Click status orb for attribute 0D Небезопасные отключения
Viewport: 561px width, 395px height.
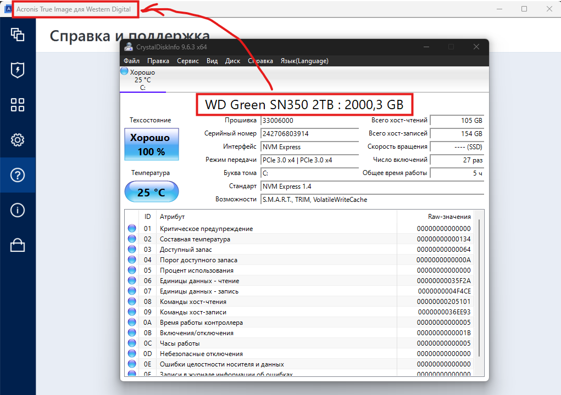click(x=132, y=353)
